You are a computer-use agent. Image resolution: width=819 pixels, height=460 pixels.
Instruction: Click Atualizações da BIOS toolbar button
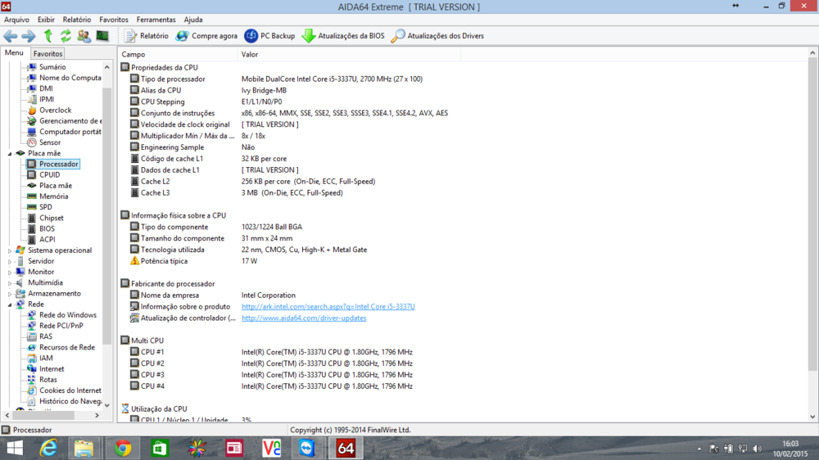pos(342,36)
